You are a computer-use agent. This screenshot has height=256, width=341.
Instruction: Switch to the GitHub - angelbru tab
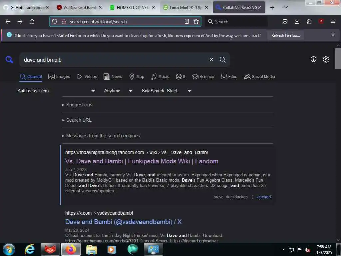coord(27,7)
